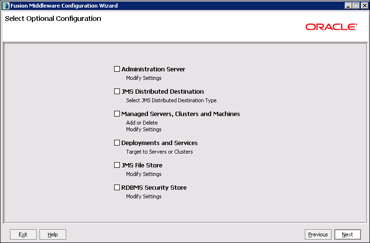The height and width of the screenshot is (243, 370).
Task: Click 'Select JMS Distributed Destination Type' text
Action: click(x=171, y=100)
